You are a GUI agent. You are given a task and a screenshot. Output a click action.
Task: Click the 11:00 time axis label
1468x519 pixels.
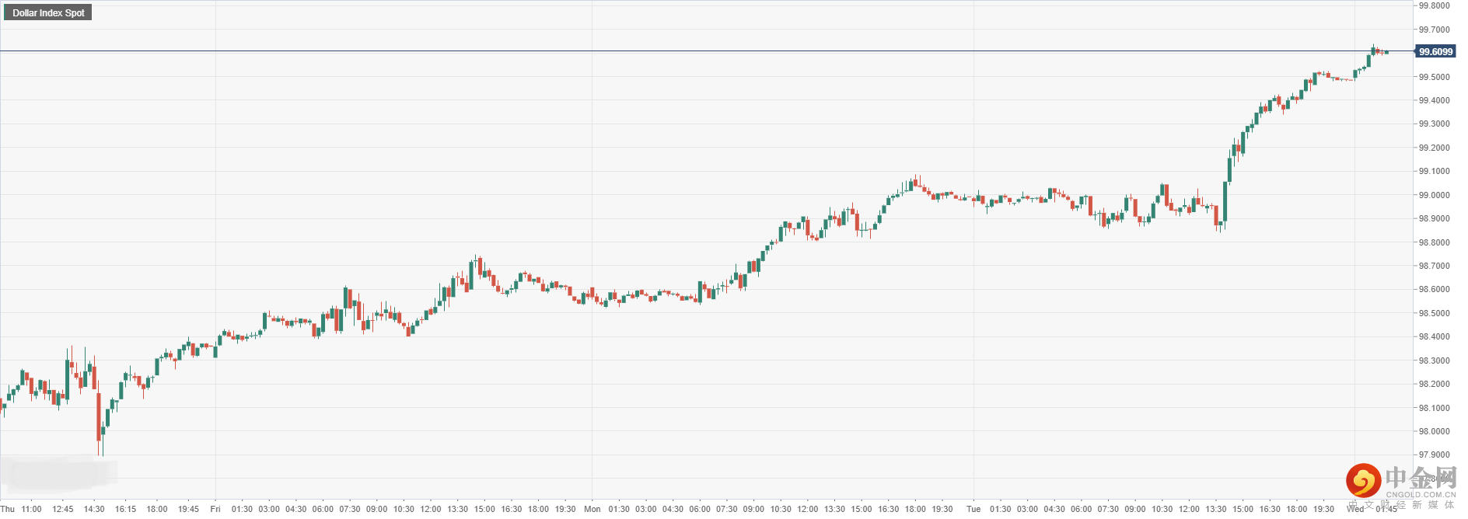tap(32, 509)
